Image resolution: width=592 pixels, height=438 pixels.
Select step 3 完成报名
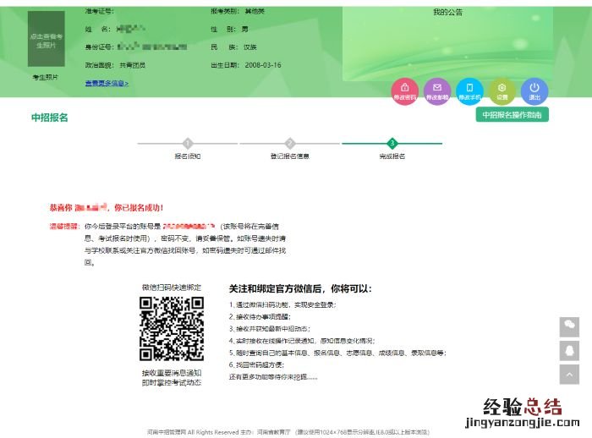click(x=392, y=144)
